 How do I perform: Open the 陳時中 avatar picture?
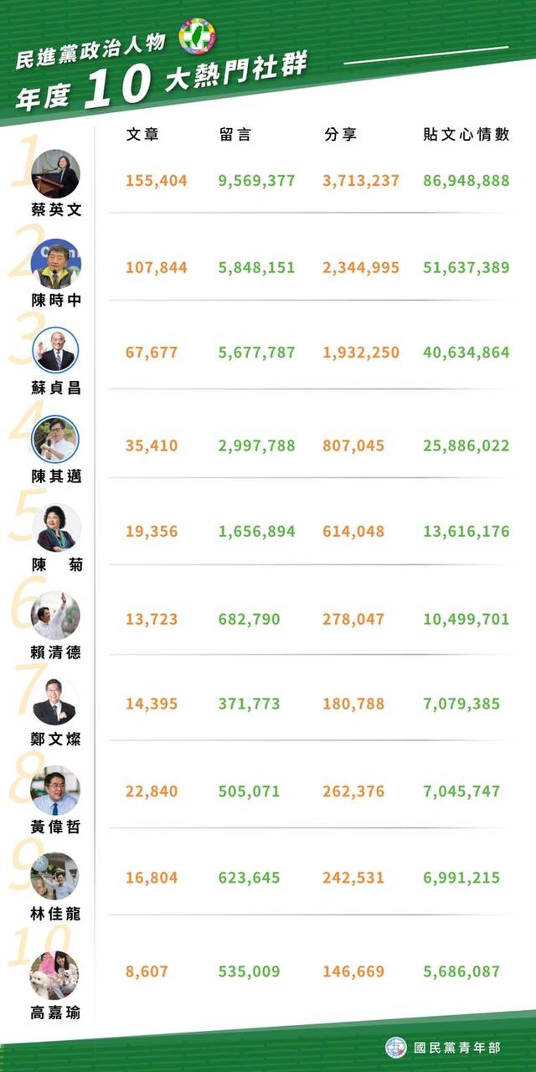(x=55, y=263)
